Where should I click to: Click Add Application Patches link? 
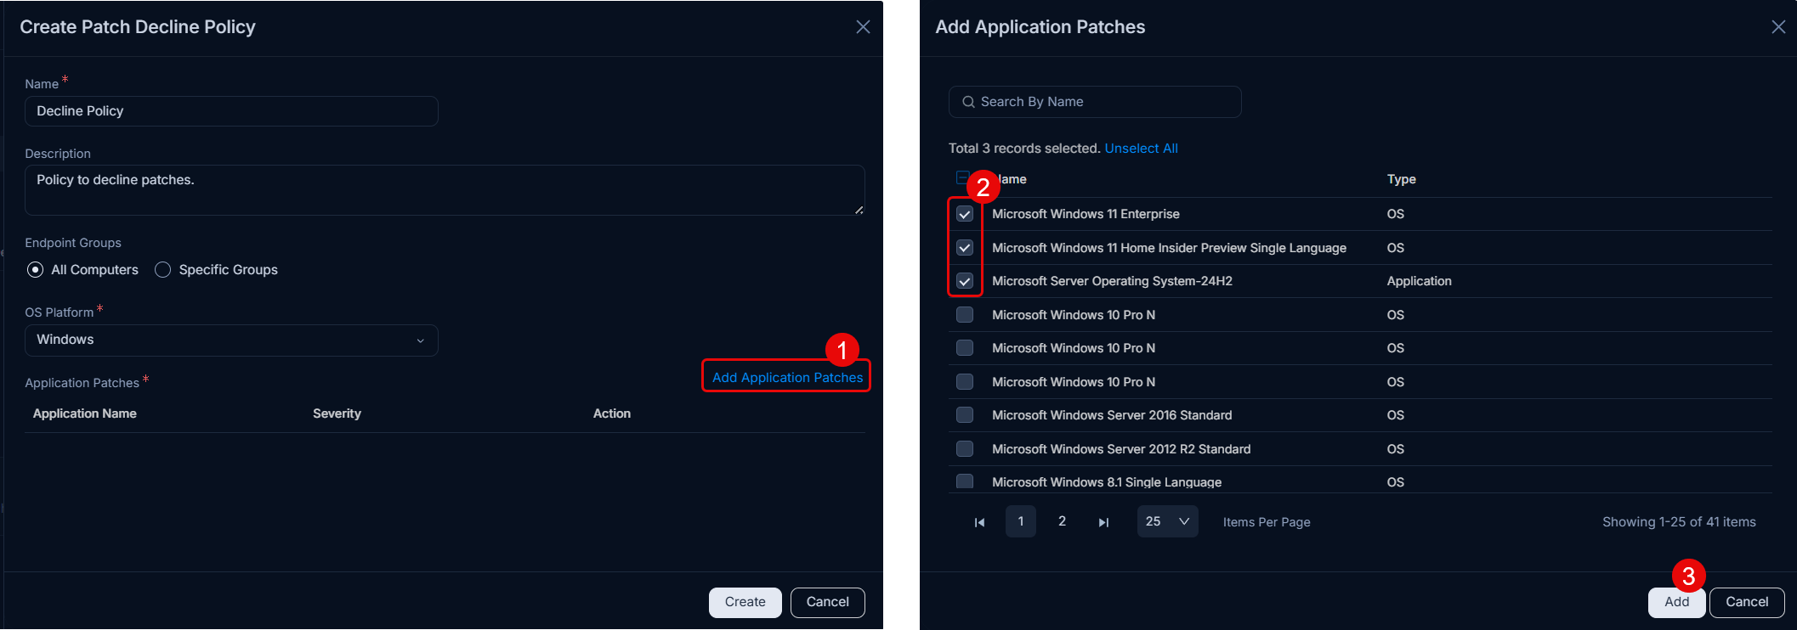point(787,377)
